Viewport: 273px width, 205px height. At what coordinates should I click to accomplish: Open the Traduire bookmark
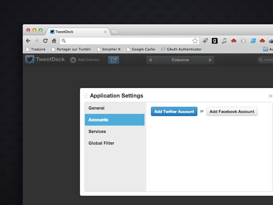[35, 50]
